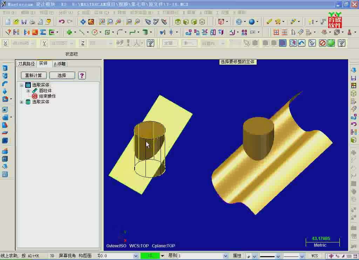This screenshot has width=359, height=260.
Task: Click the green color swatch showing 10
Action: click(x=150, y=256)
